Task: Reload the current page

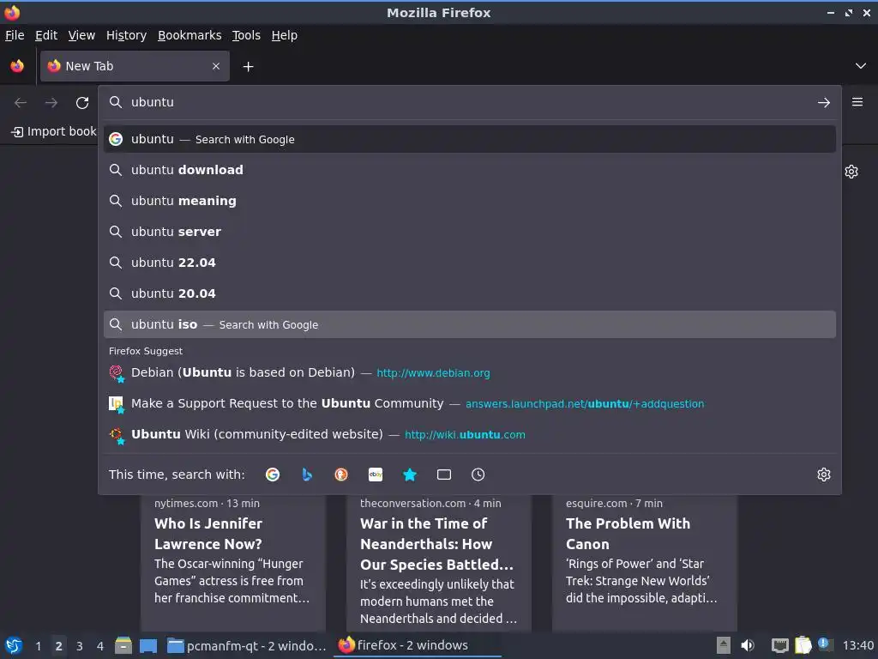Action: coord(82,103)
